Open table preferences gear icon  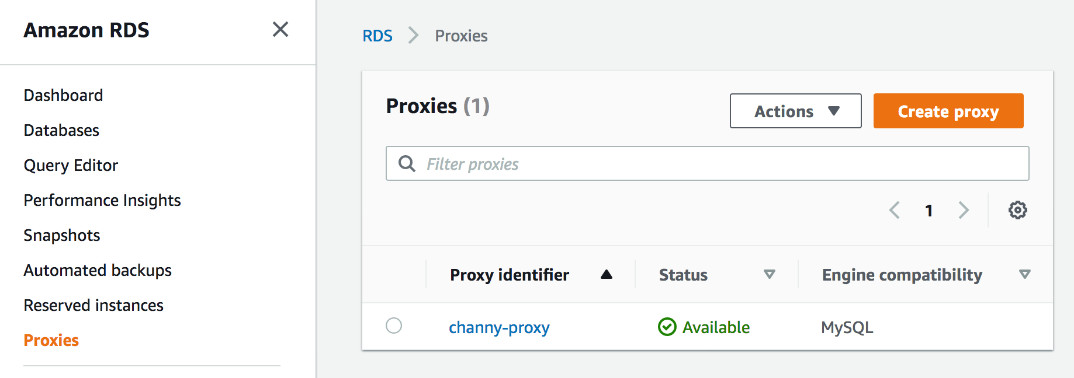tap(1017, 210)
